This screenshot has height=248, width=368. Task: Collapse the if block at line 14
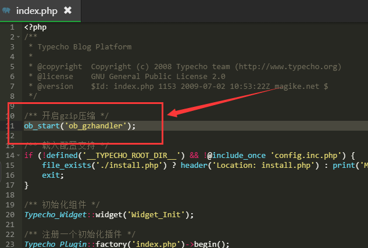pyautogui.click(x=19, y=156)
